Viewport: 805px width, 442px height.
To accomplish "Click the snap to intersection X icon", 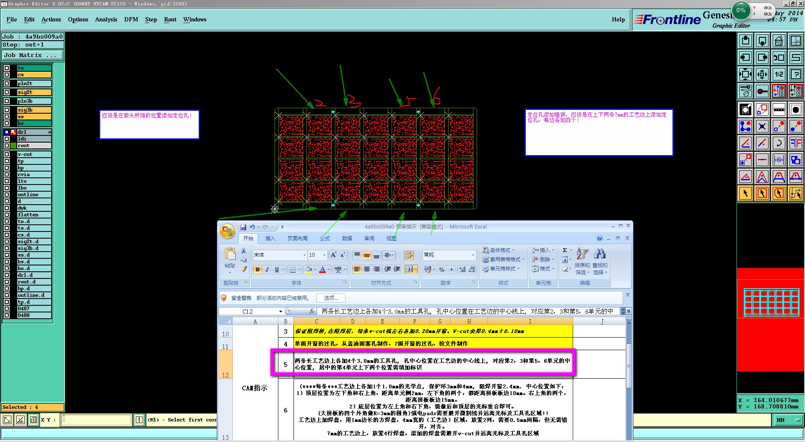I will pyautogui.click(x=762, y=126).
